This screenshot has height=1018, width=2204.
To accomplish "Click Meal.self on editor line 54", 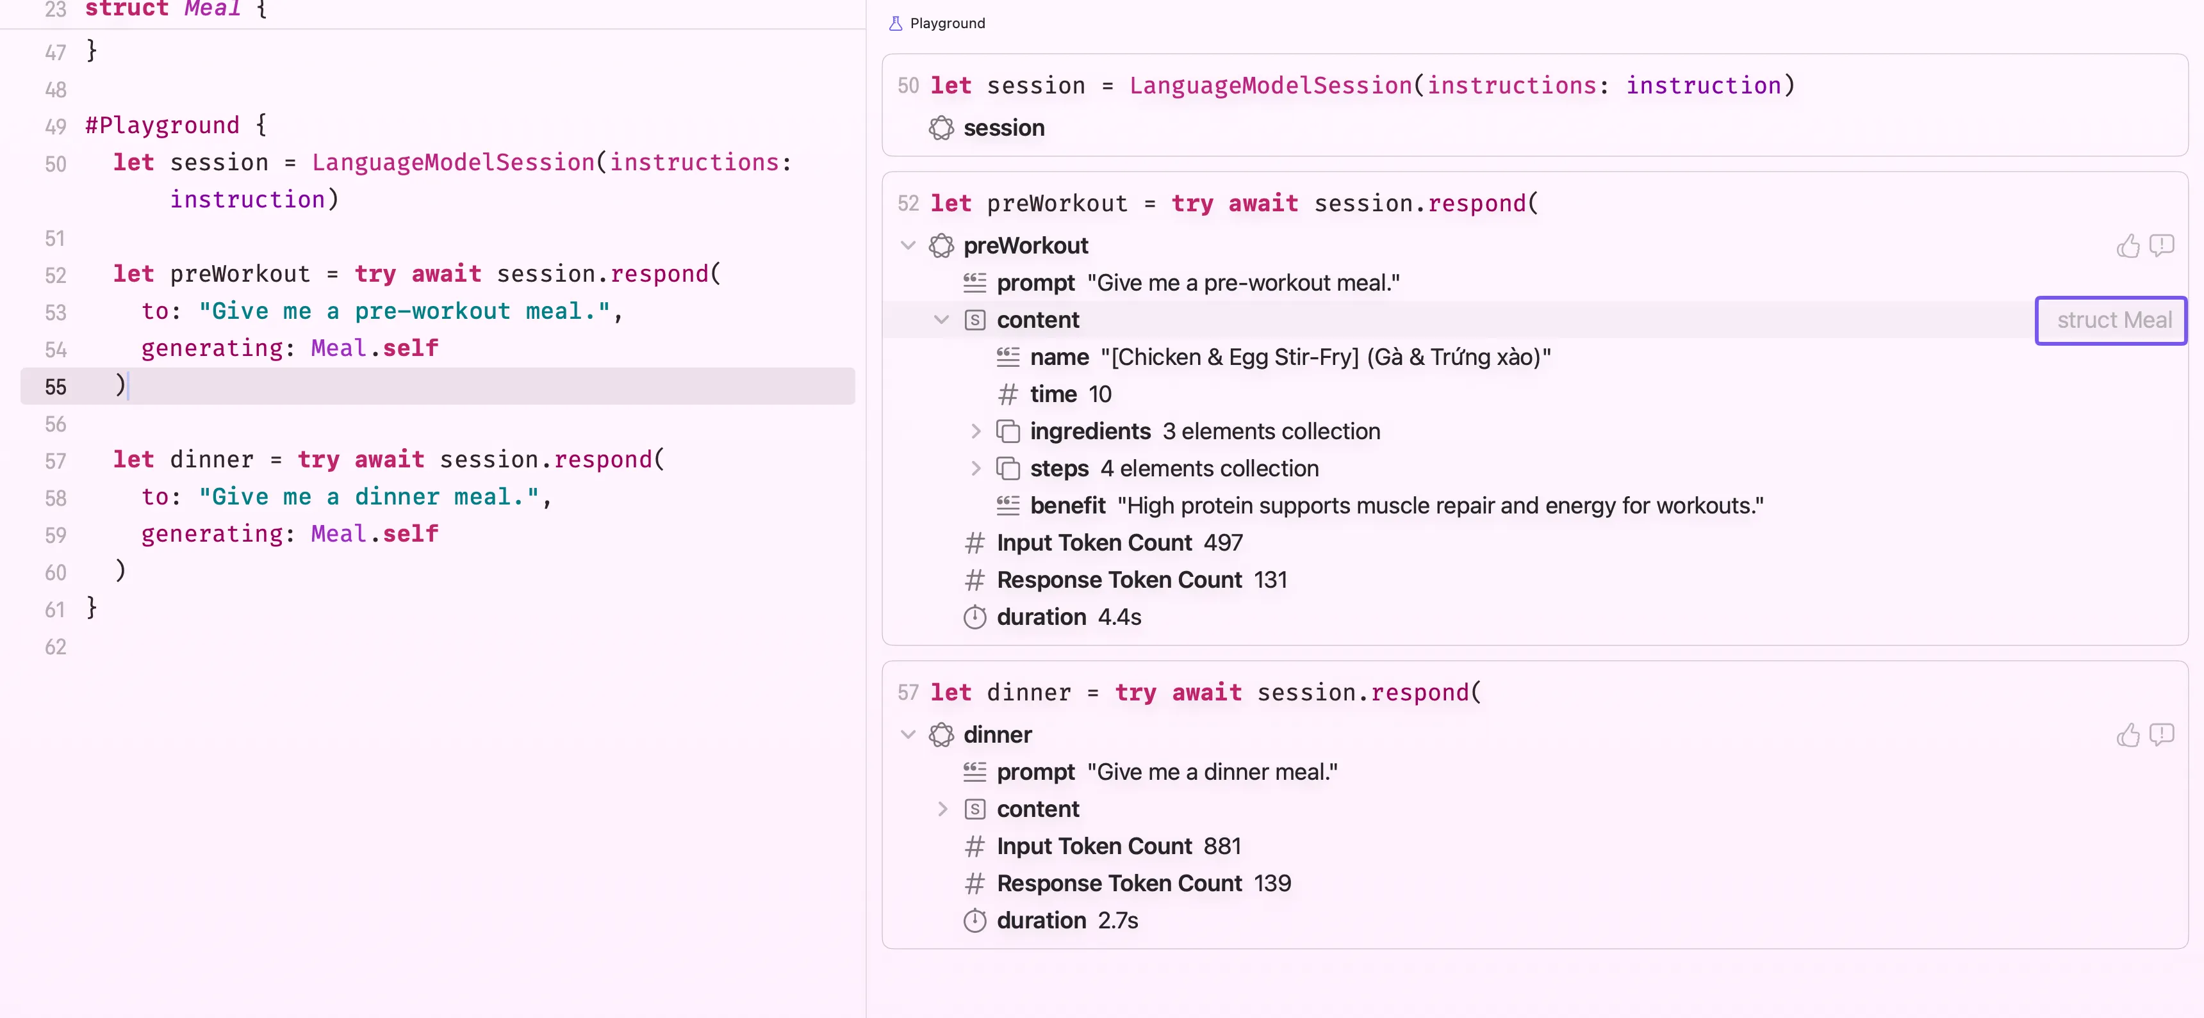I will pyautogui.click(x=375, y=348).
